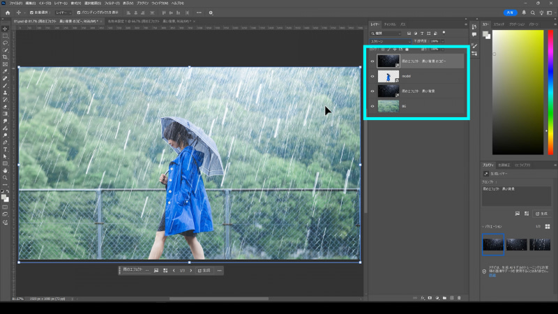Click the rainbow hue slider strip
Viewport: 558px width, 314px height.
(550, 92)
